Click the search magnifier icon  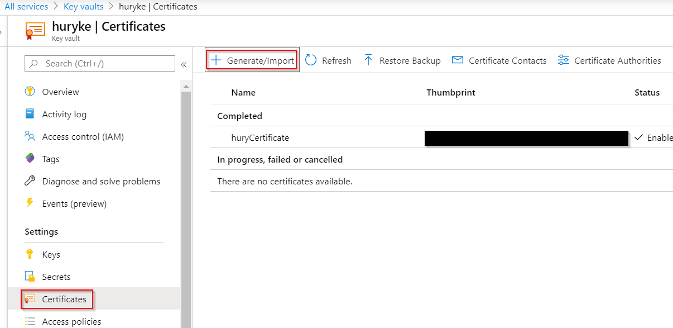point(34,64)
